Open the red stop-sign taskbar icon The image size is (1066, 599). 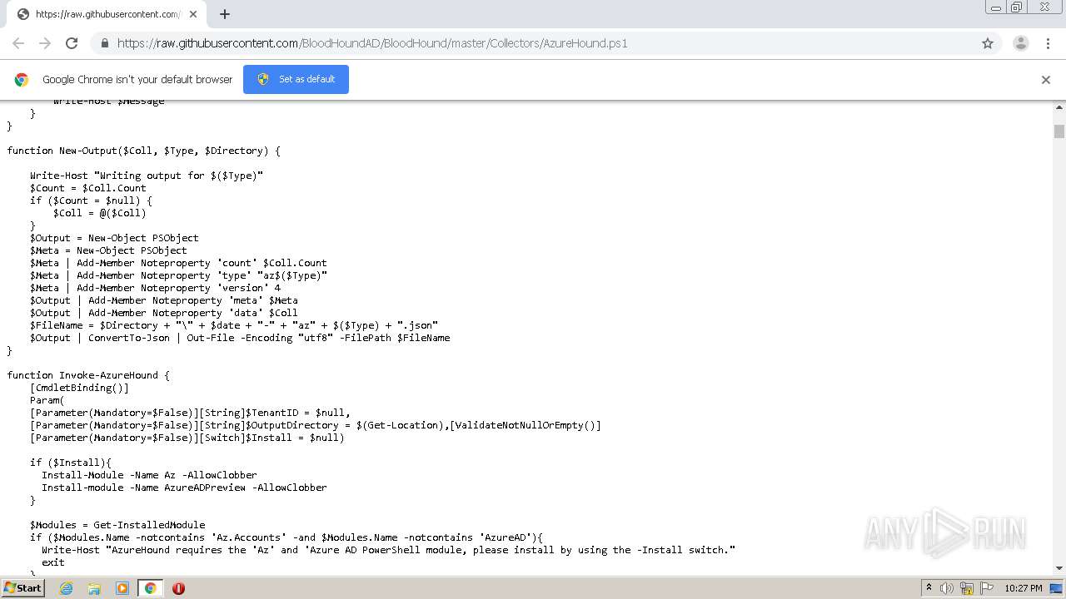coord(178,588)
